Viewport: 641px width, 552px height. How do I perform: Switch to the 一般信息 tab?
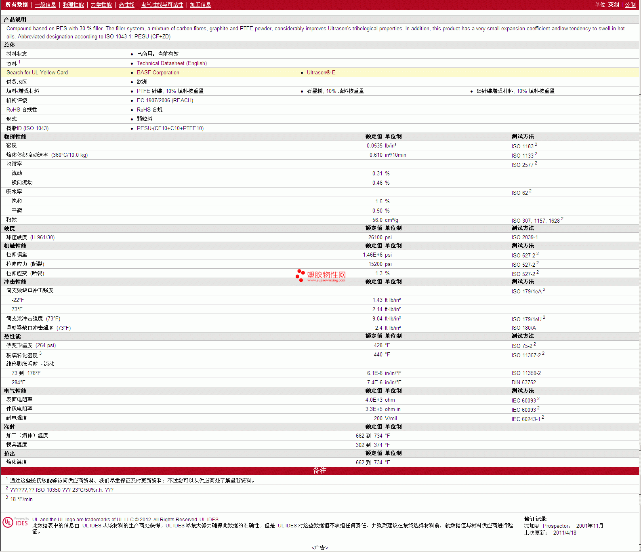point(46,5)
